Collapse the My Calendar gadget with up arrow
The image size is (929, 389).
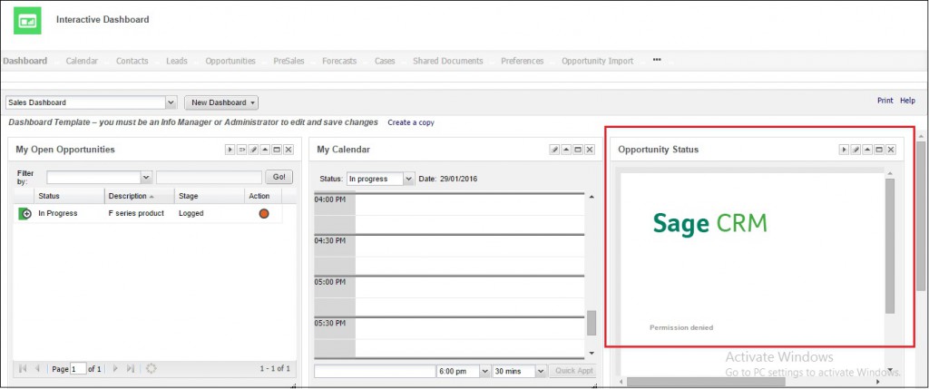click(x=566, y=150)
